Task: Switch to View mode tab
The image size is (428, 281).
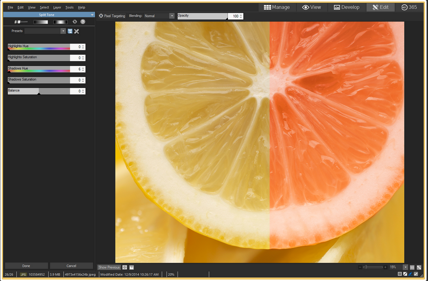Action: 311,7
